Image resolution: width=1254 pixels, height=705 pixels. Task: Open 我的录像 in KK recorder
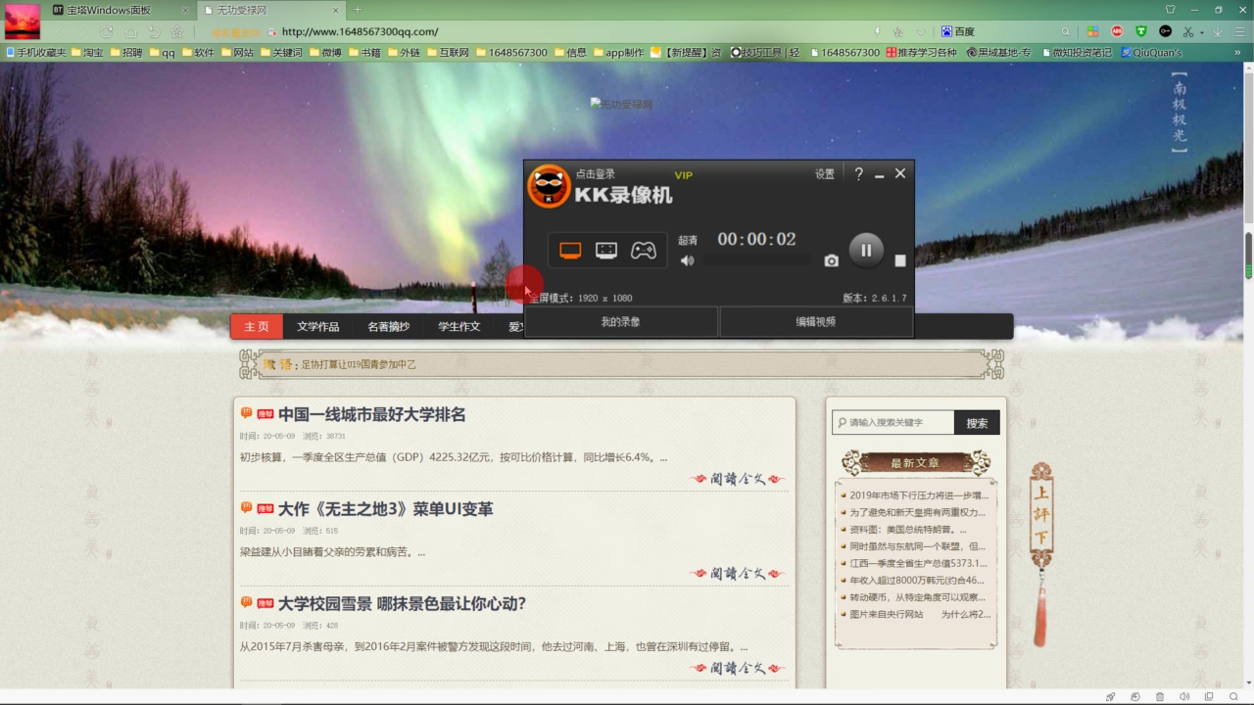tap(621, 321)
